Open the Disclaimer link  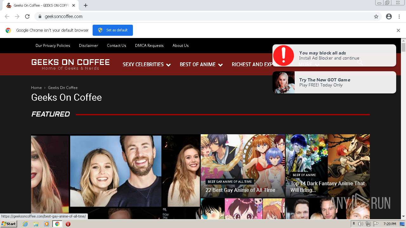click(88, 46)
